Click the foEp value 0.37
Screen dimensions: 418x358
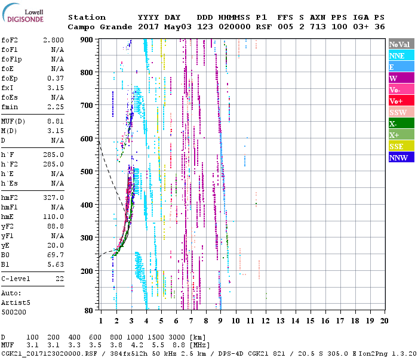(x=56, y=78)
